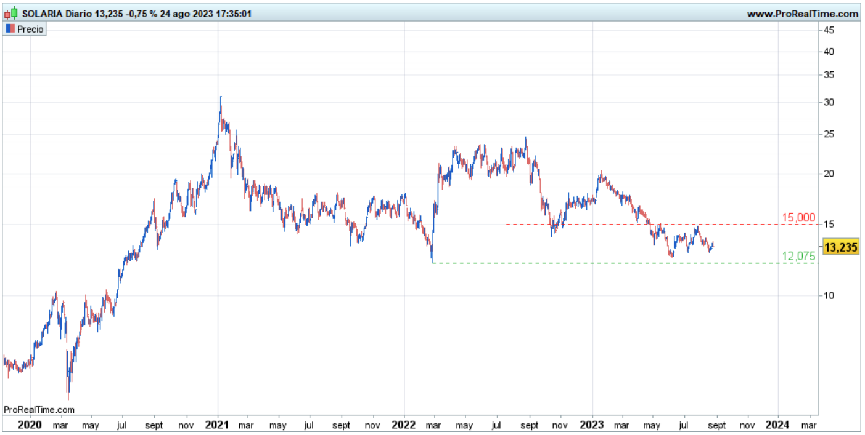Viewport: 865px width, 435px height.
Task: Click the 25 value on price scale
Action: coord(829,134)
